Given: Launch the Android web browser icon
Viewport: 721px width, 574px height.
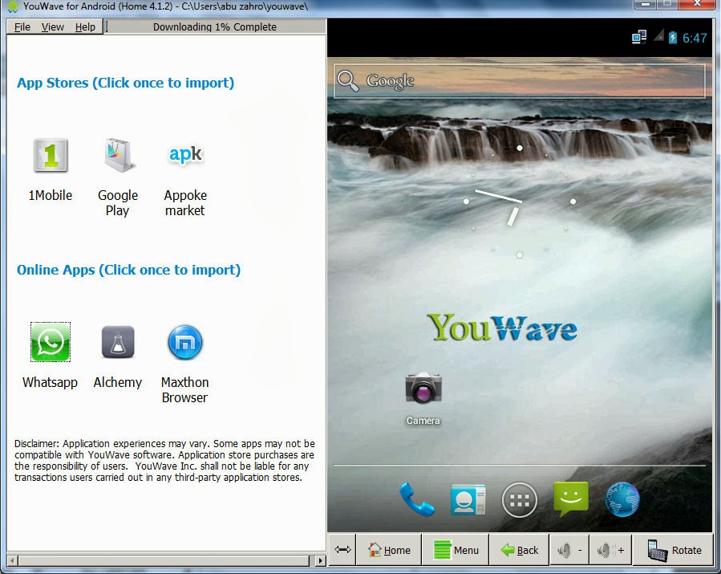Looking at the screenshot, I should pos(622,499).
